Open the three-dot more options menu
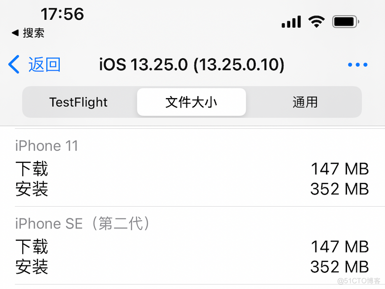Image resolution: width=385 pixels, height=289 pixels. pos(358,65)
